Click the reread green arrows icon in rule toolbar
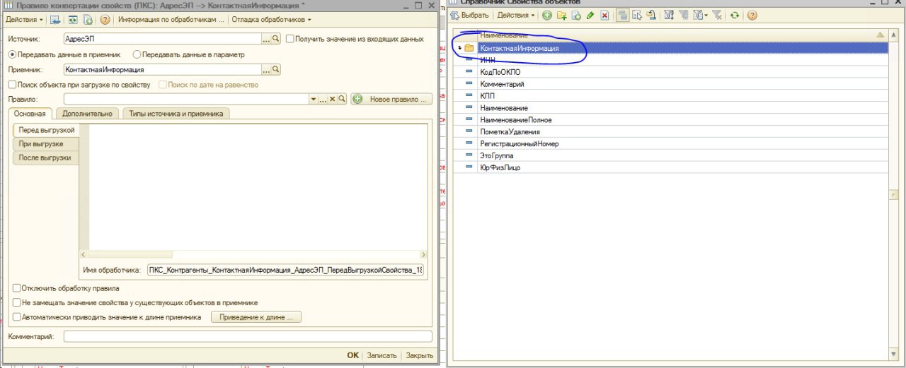This screenshot has width=906, height=368. coord(72,19)
